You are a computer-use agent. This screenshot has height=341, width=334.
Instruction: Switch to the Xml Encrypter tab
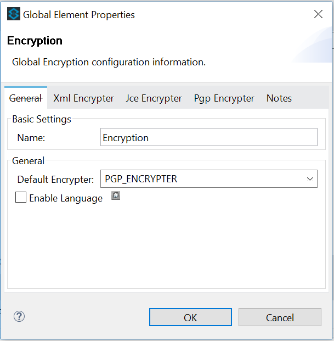click(x=83, y=98)
